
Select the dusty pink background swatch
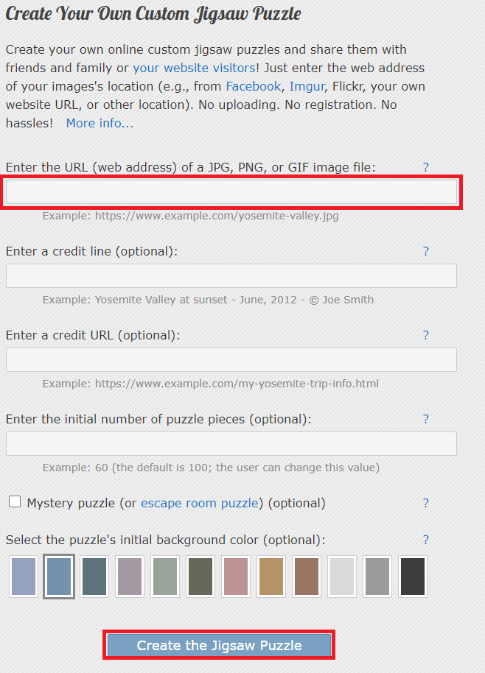coord(236,577)
